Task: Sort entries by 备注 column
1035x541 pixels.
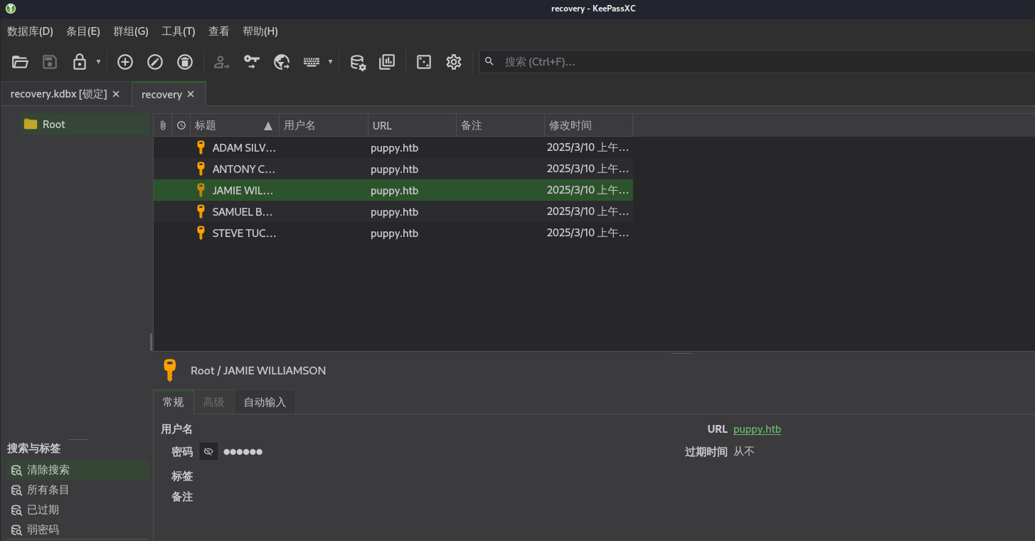Action: [500, 125]
